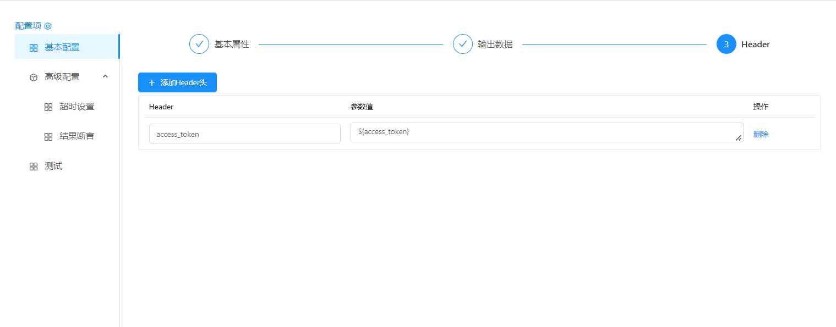
Task: Click the grid icon beside 超时设置
Action: pos(48,107)
